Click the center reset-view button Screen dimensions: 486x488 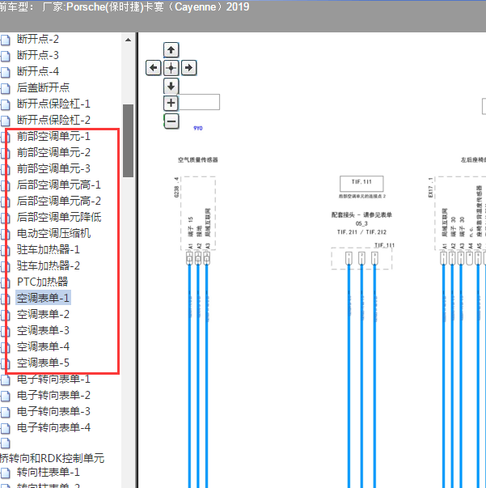tap(171, 68)
